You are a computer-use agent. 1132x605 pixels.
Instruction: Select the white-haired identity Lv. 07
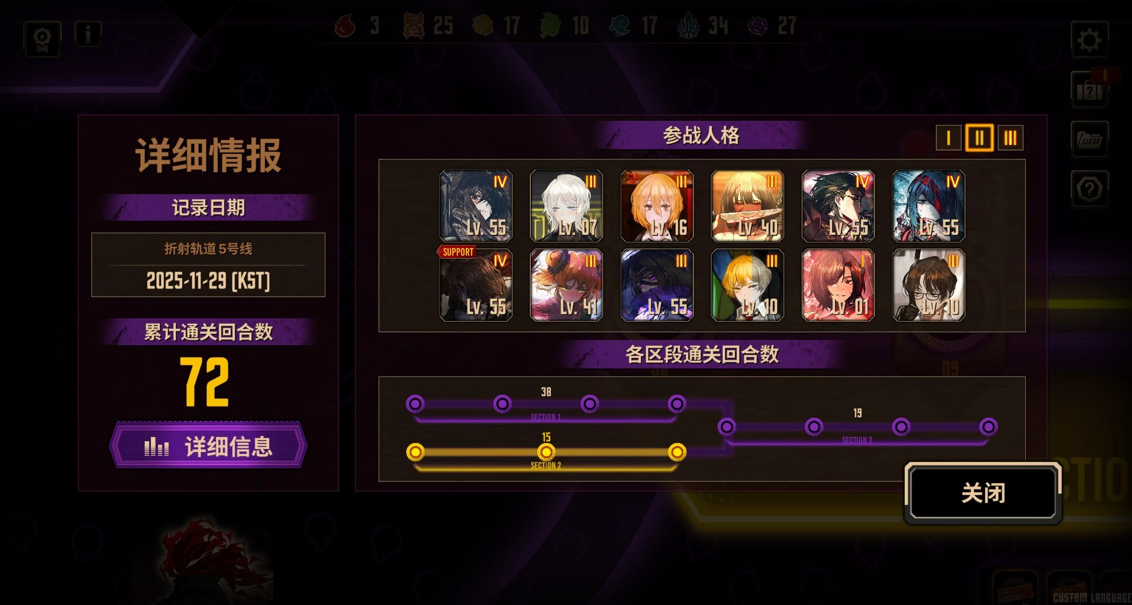(566, 206)
